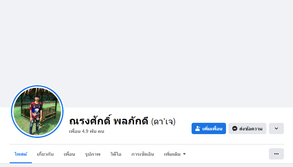Open the round profile picture
Viewport: 293px width, 167px height.
tap(37, 111)
